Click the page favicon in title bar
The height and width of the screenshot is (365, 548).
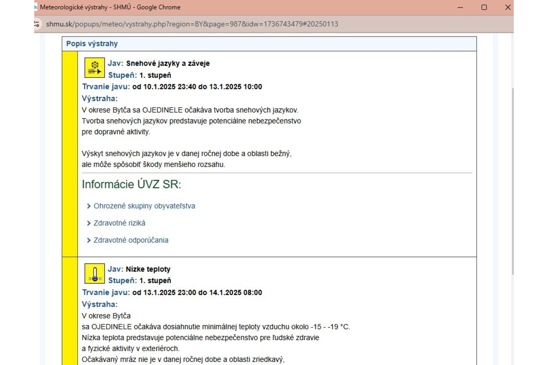pyautogui.click(x=36, y=7)
